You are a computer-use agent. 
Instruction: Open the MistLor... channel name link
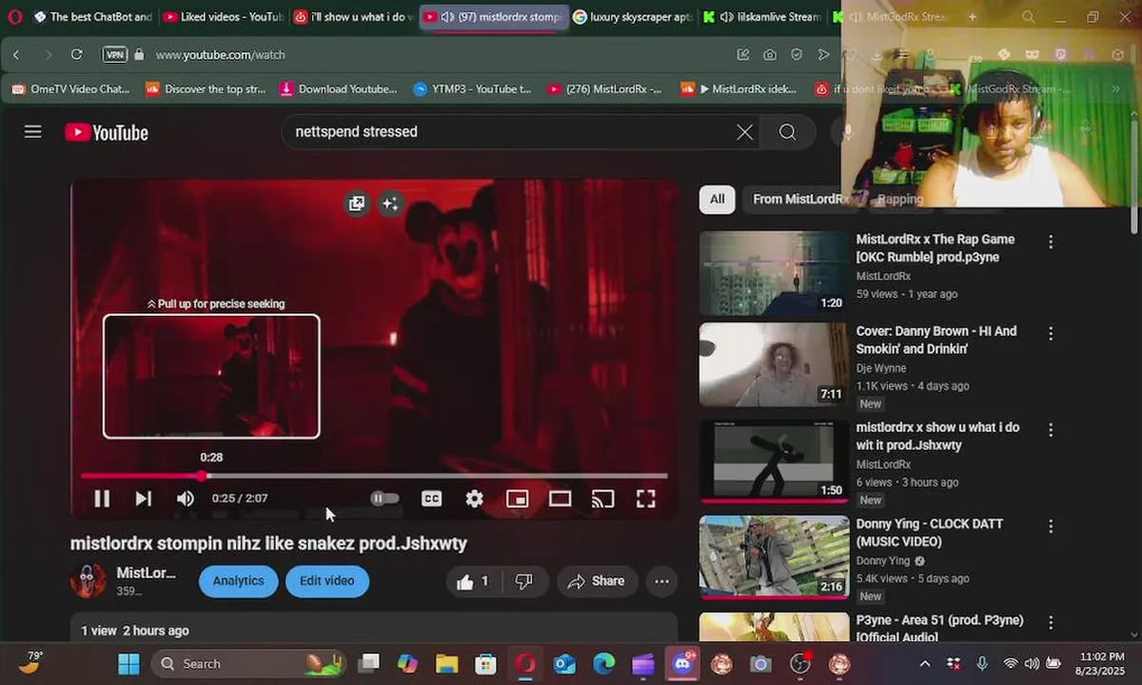click(146, 573)
